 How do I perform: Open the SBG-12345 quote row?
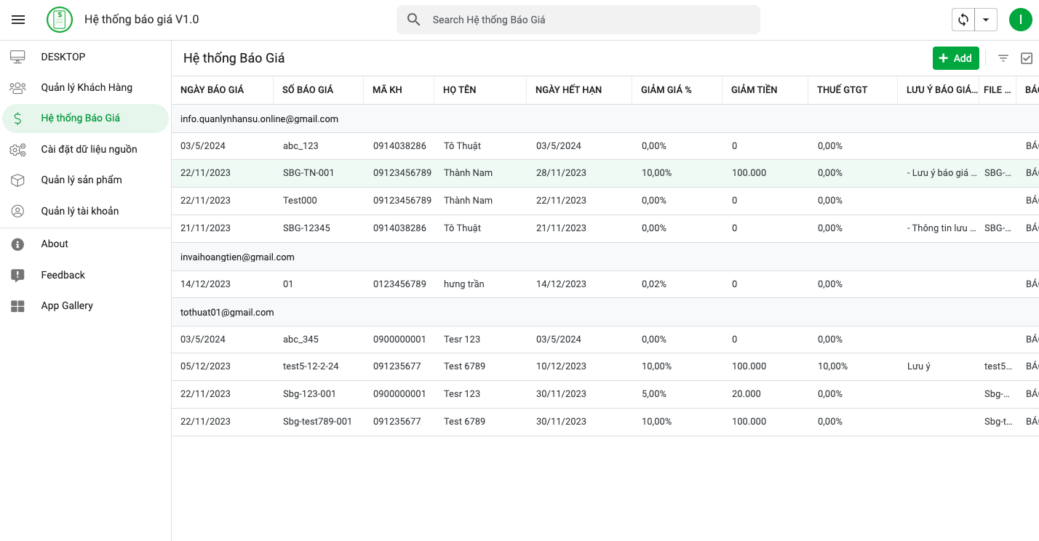point(605,228)
